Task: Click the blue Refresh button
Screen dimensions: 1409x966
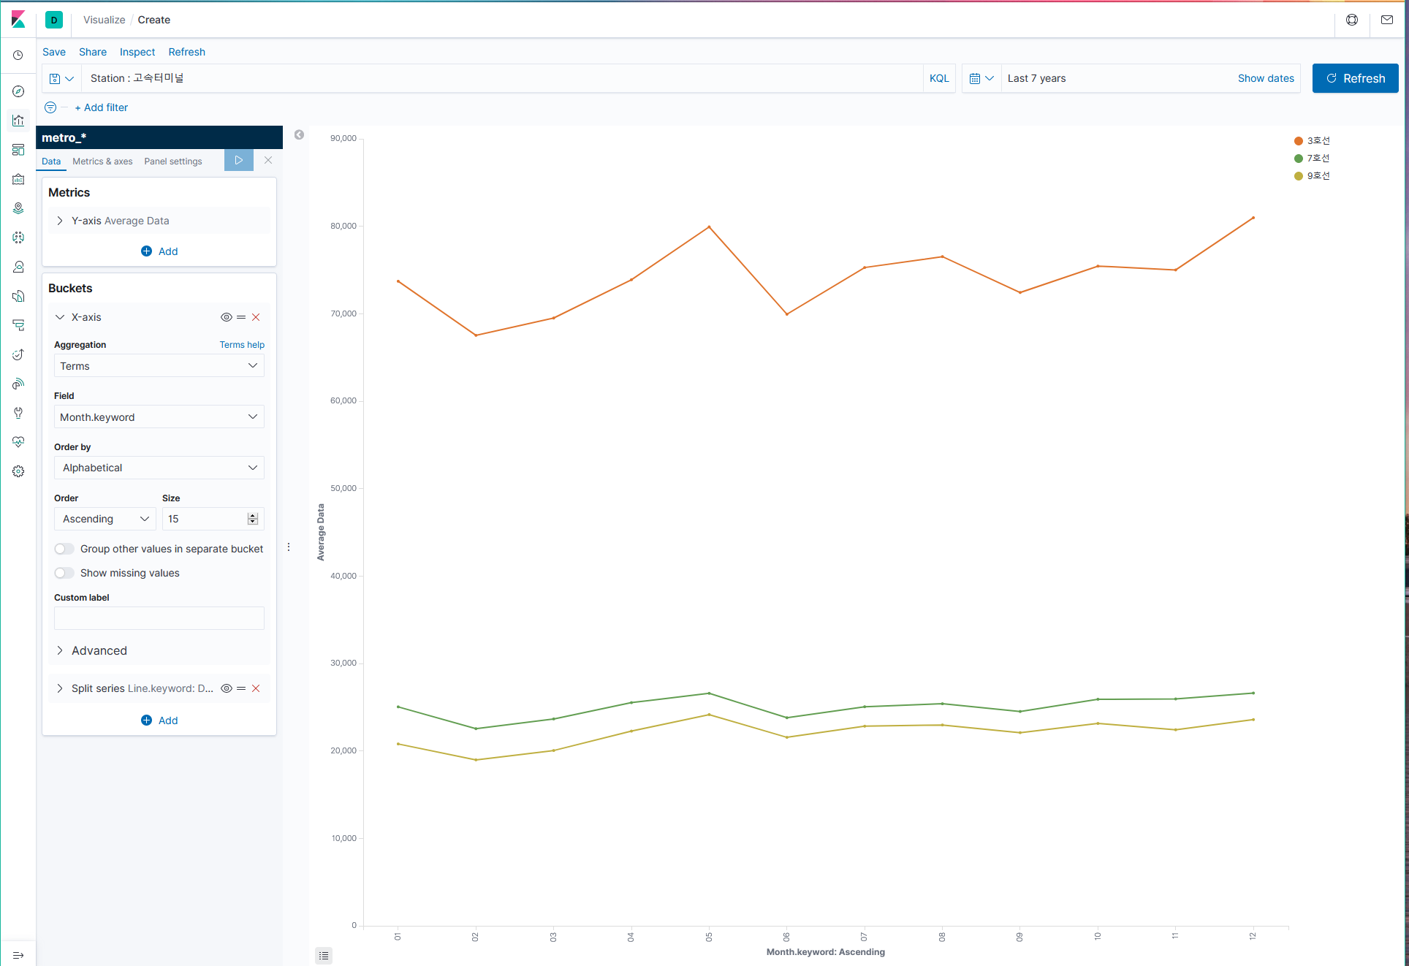Action: (x=1355, y=78)
